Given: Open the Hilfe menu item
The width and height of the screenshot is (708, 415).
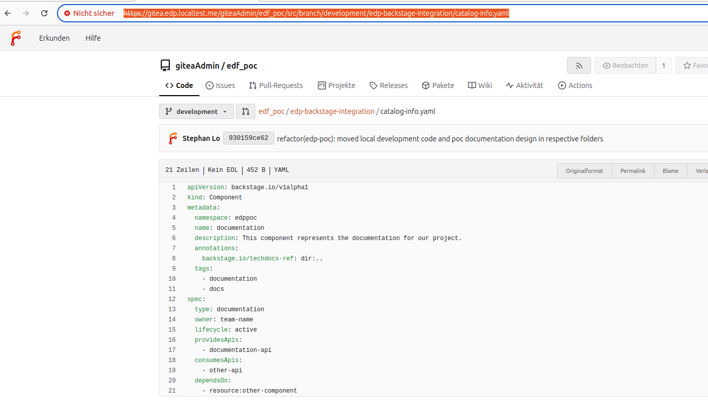Looking at the screenshot, I should coord(93,38).
